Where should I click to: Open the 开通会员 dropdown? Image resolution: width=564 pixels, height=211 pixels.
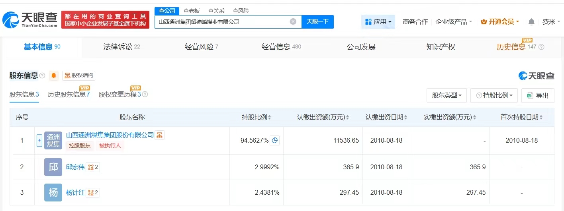500,22
